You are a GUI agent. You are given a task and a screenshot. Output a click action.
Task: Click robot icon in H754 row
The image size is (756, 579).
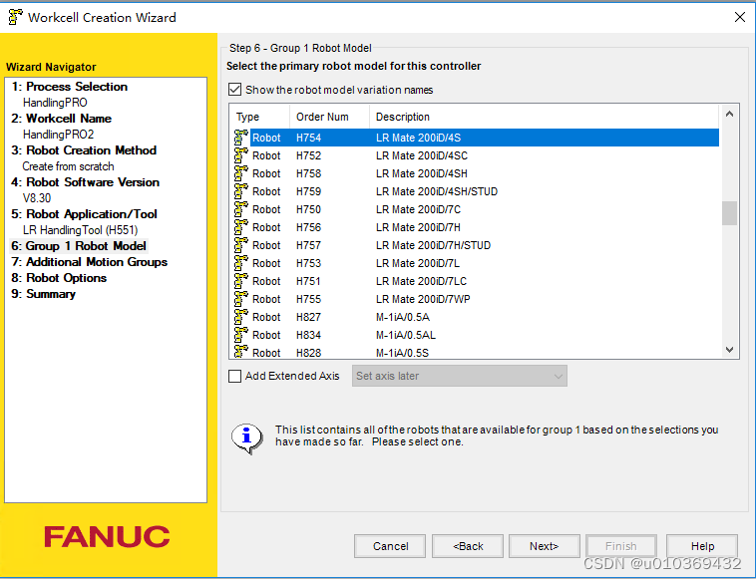[241, 138]
